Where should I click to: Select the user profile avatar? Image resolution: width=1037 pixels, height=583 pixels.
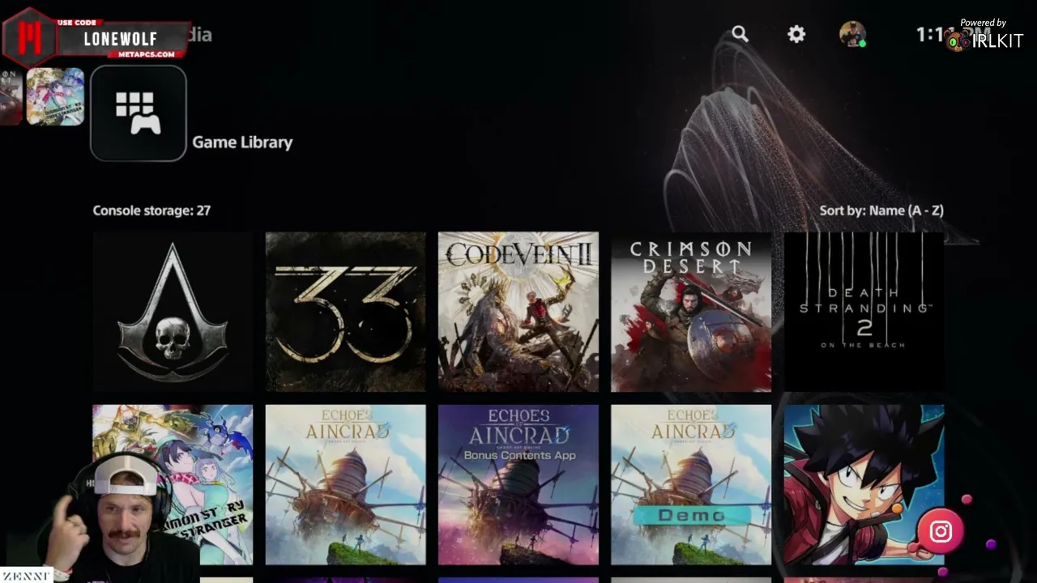pyautogui.click(x=852, y=34)
